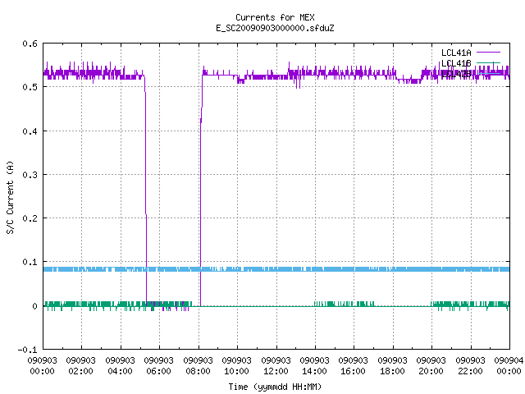This screenshot has width=525, height=394.
Task: Click the LCL41A legend label
Action: click(456, 53)
